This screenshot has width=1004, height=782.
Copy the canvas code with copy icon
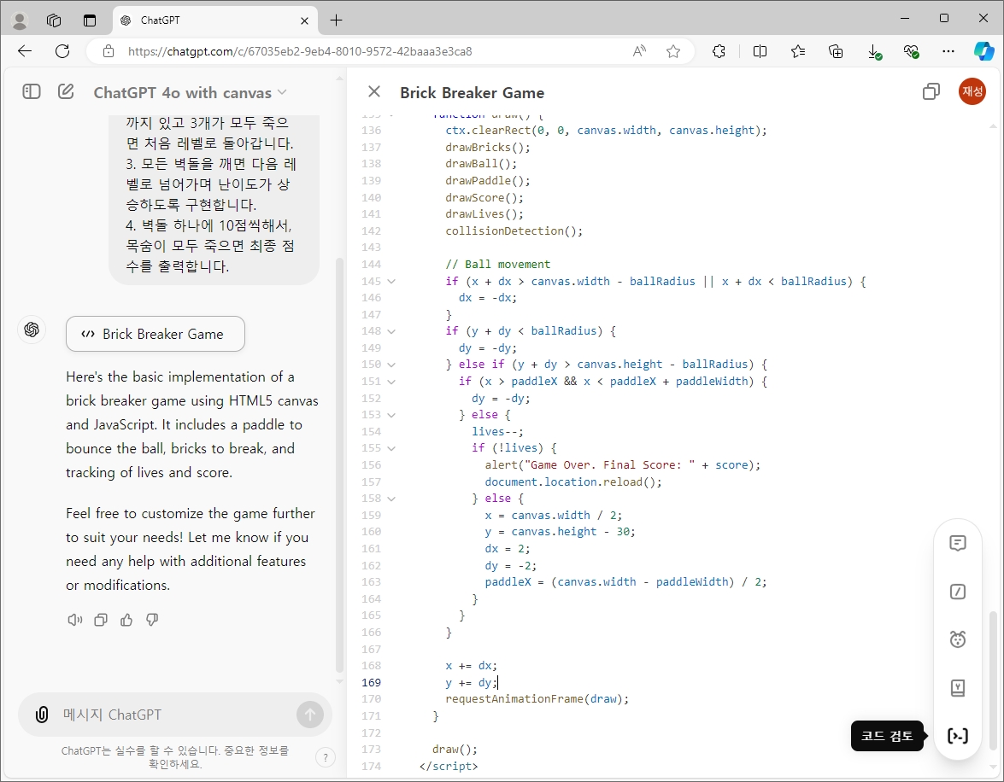(931, 92)
